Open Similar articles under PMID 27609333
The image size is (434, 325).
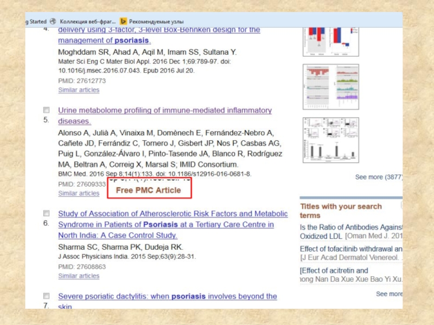(x=79, y=193)
